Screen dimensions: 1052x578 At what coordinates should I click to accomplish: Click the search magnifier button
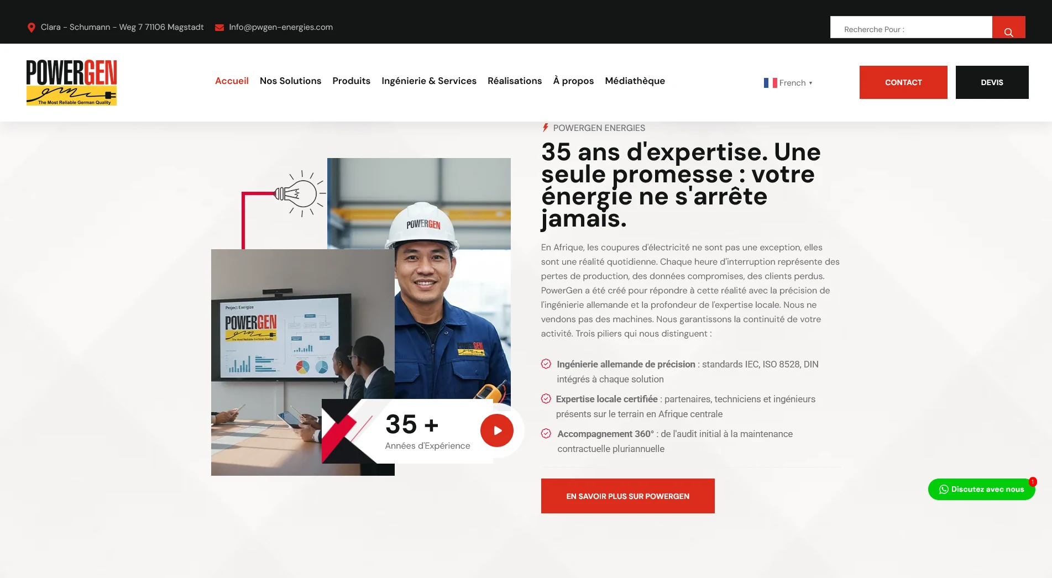pos(1008,28)
